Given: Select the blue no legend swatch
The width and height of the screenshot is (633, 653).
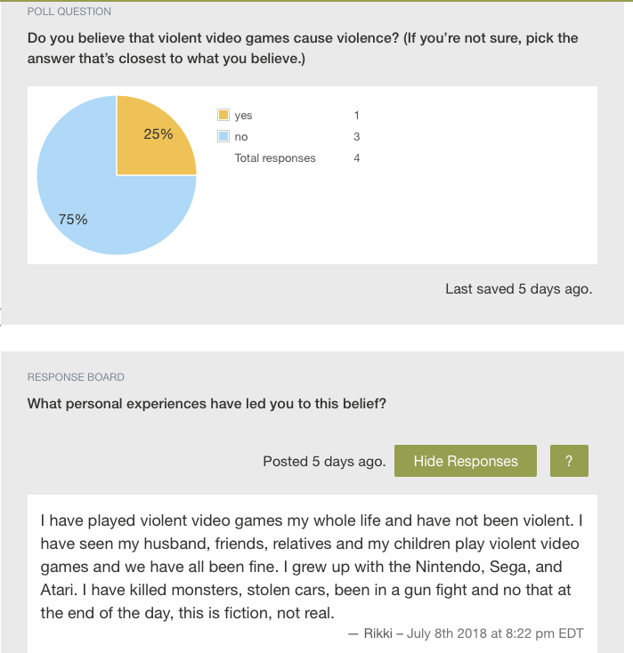Looking at the screenshot, I should [223, 136].
